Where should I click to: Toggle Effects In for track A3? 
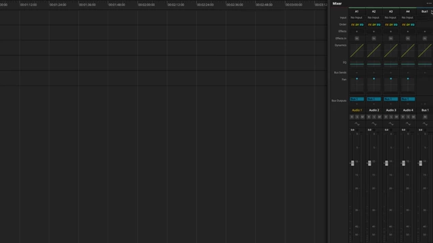pos(391,38)
